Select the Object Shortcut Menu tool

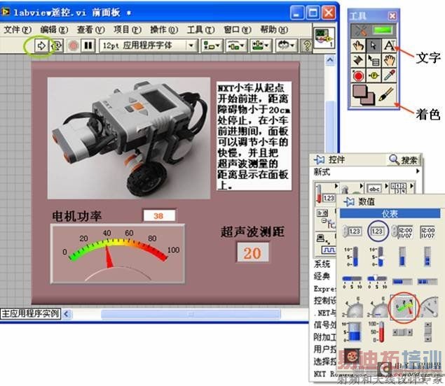pos(374,60)
